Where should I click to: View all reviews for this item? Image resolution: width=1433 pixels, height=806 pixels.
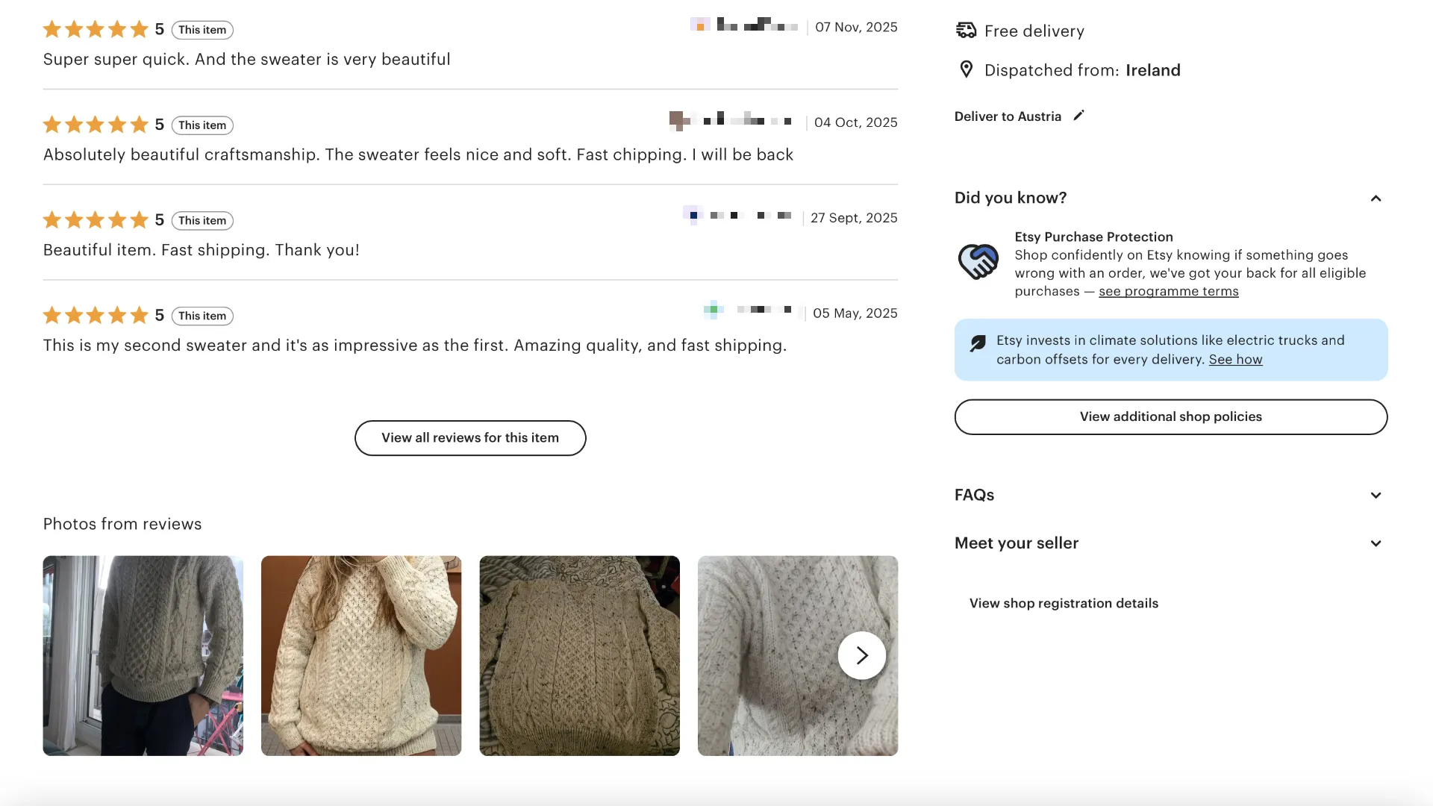(x=470, y=438)
